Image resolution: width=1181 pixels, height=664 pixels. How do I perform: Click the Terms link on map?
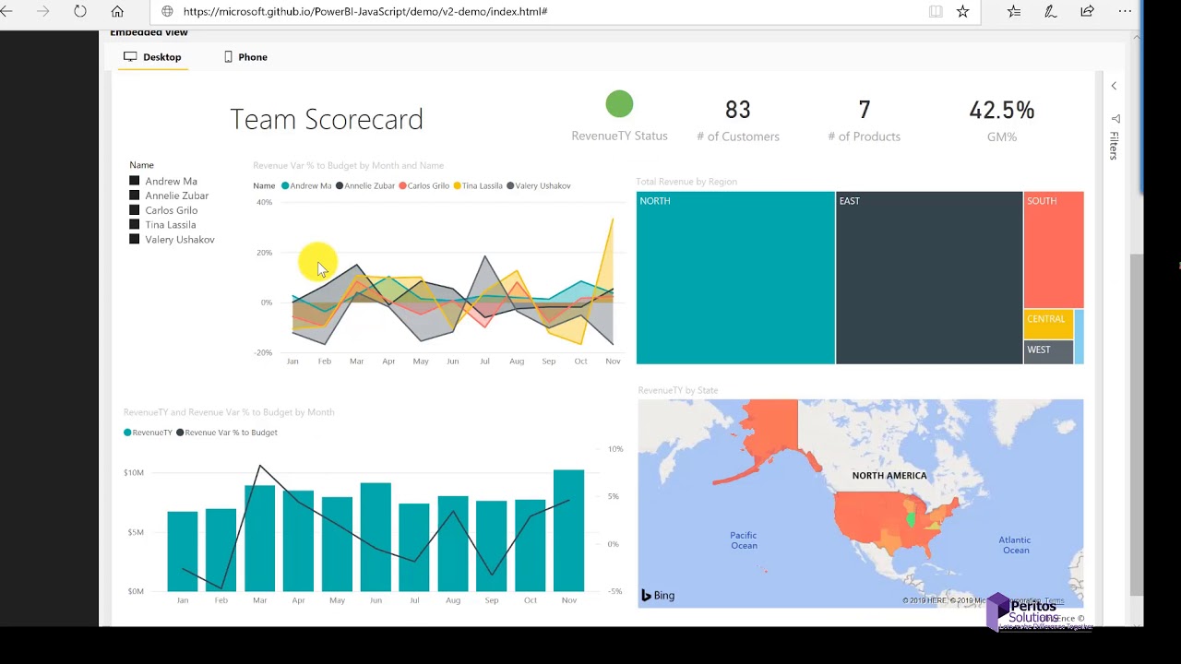(x=1055, y=601)
